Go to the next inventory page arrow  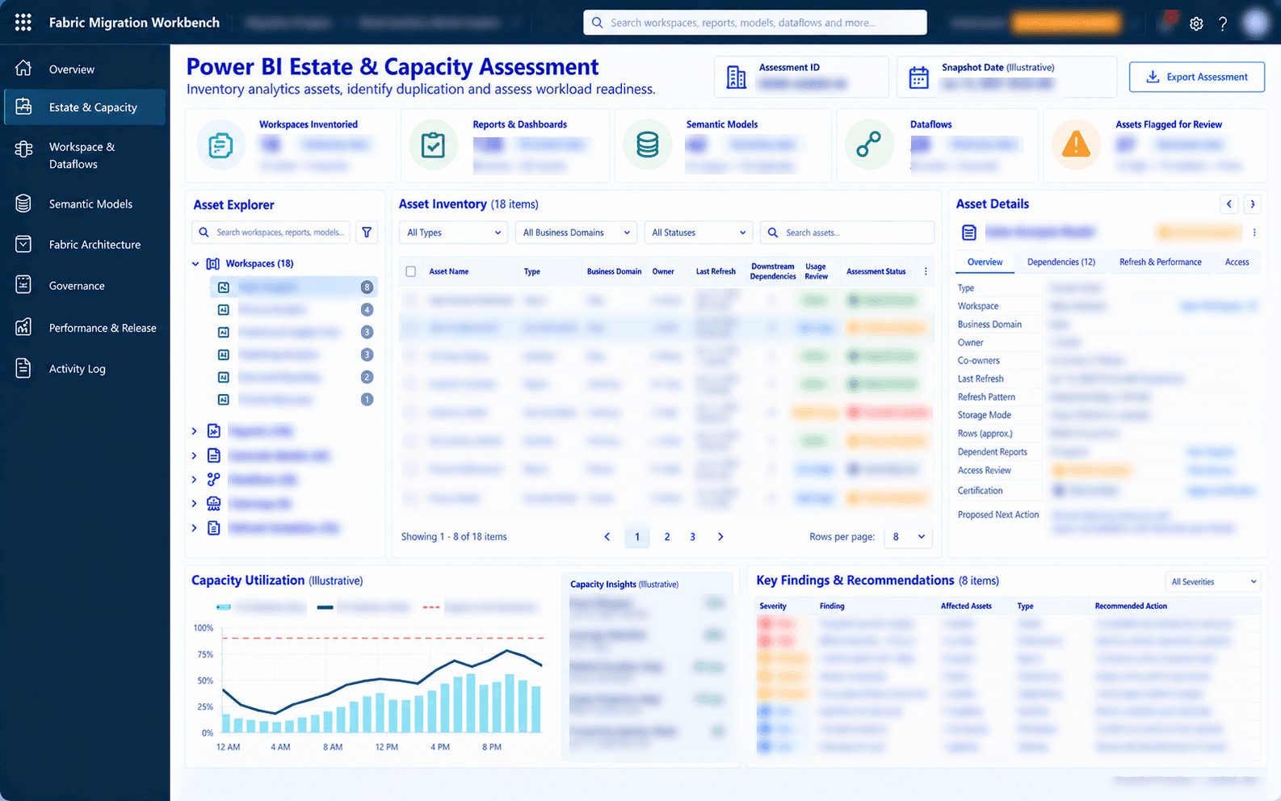pyautogui.click(x=720, y=537)
